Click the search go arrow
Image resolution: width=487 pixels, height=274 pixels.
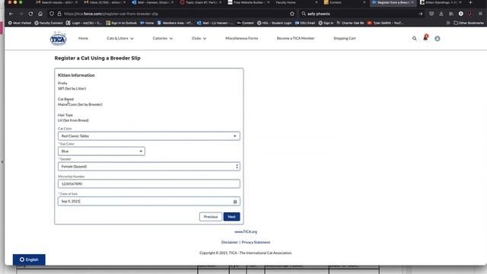click(x=420, y=14)
